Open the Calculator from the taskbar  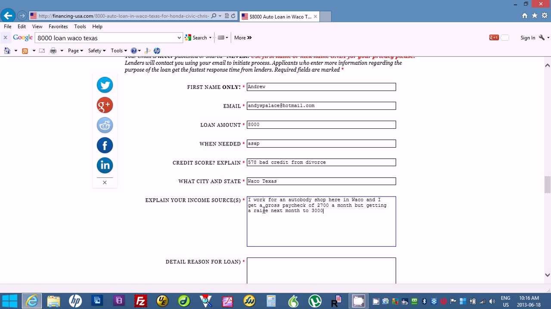[271, 301]
